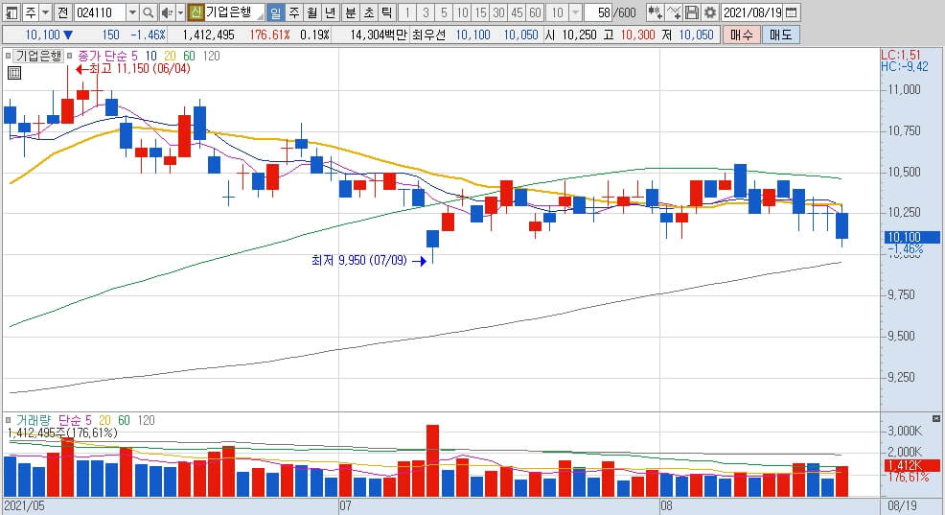Click the blue 10,100 price tag on axis
This screenshot has width=945, height=515.
coord(911,238)
